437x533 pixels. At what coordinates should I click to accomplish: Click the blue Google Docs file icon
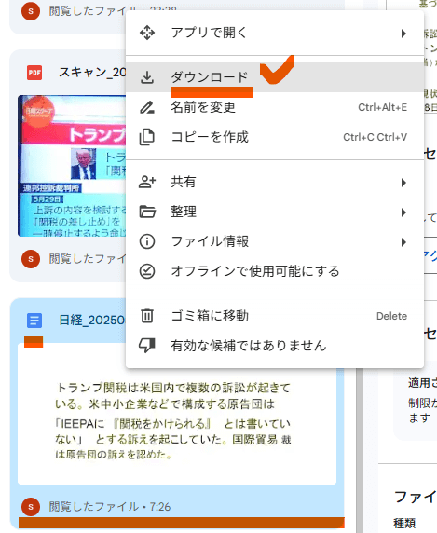[34, 321]
